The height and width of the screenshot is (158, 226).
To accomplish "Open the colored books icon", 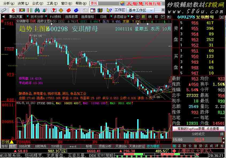I will pyautogui.click(x=100, y=10).
